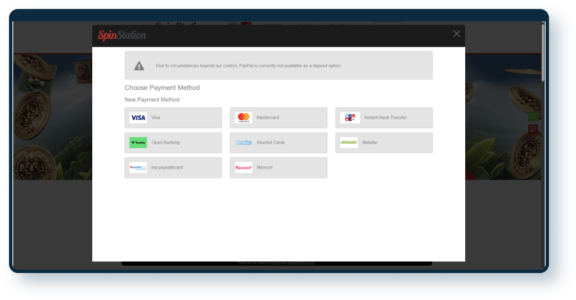Select Instant Bank Transfer option
This screenshot has width=576, height=300.
pos(384,117)
